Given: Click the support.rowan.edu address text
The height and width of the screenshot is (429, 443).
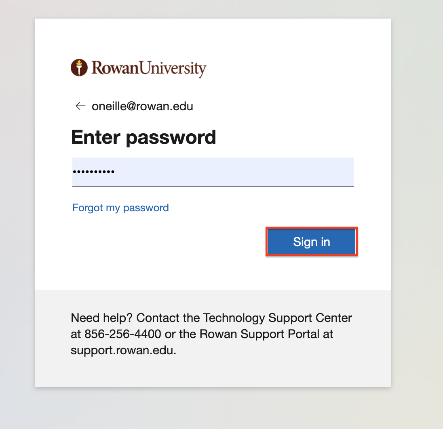Looking at the screenshot, I should coord(122,350).
